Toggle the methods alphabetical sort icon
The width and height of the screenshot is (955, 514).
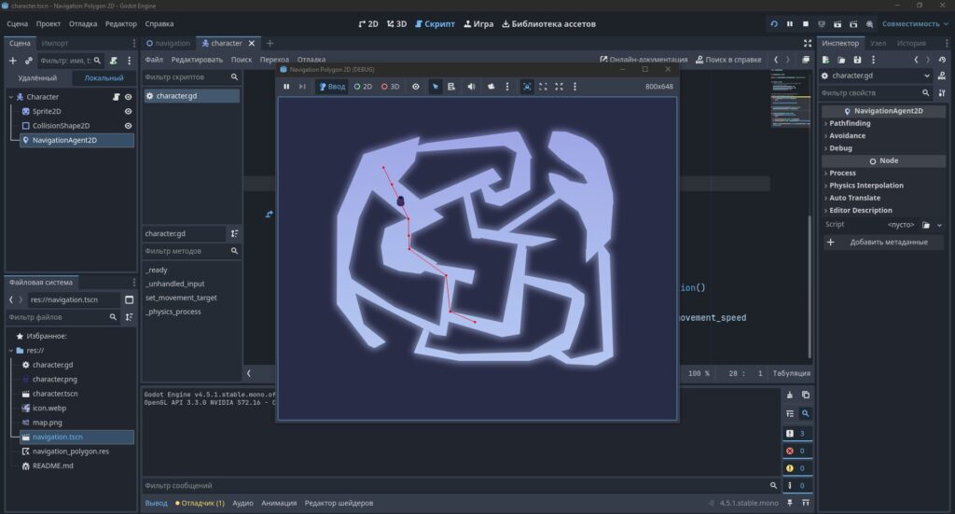tap(234, 233)
